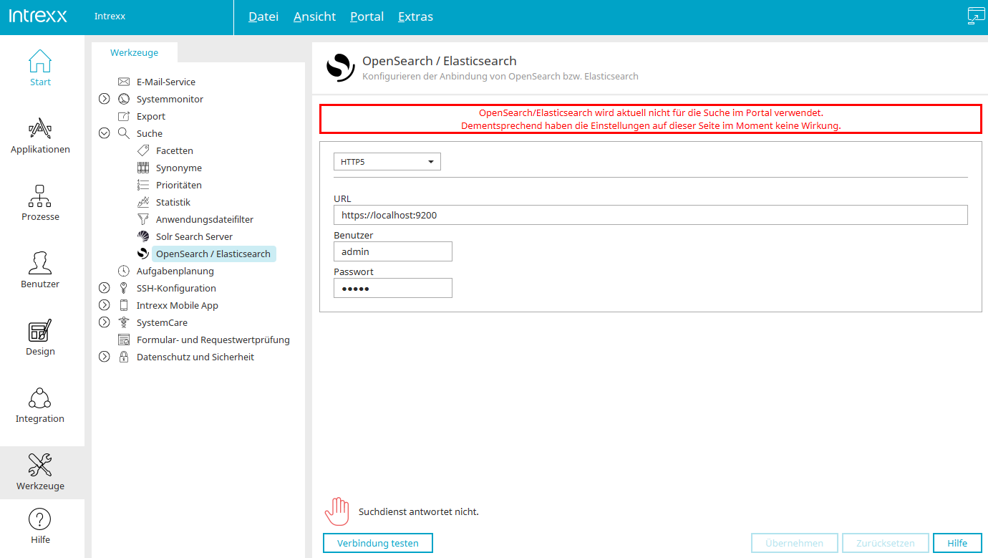Expand Datenschutz und Sicherheit node
988x558 pixels.
coord(105,357)
